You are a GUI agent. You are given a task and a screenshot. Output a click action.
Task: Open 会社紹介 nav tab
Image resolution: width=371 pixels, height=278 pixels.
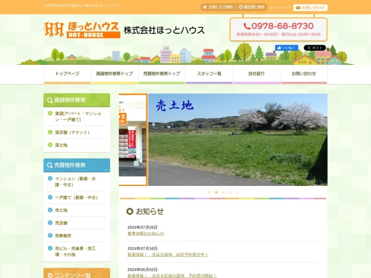(x=257, y=74)
